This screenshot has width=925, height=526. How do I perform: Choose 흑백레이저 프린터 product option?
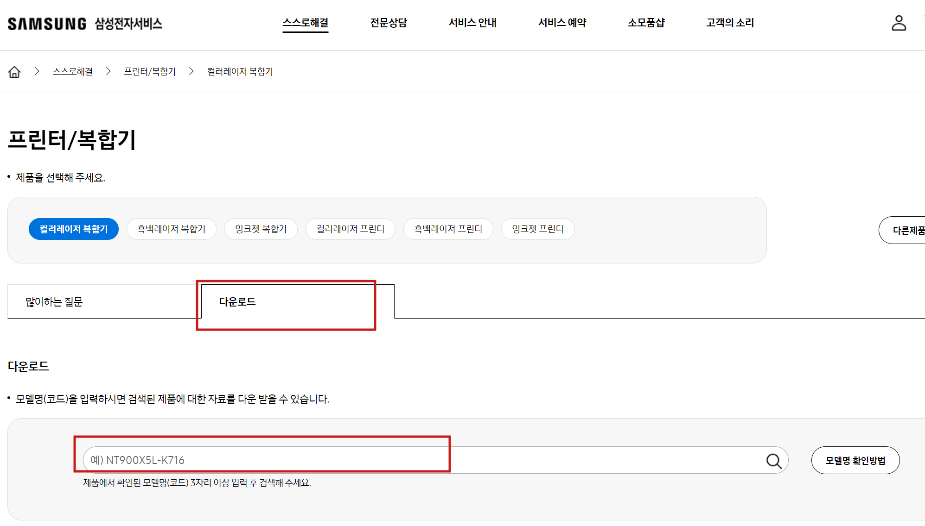click(448, 229)
